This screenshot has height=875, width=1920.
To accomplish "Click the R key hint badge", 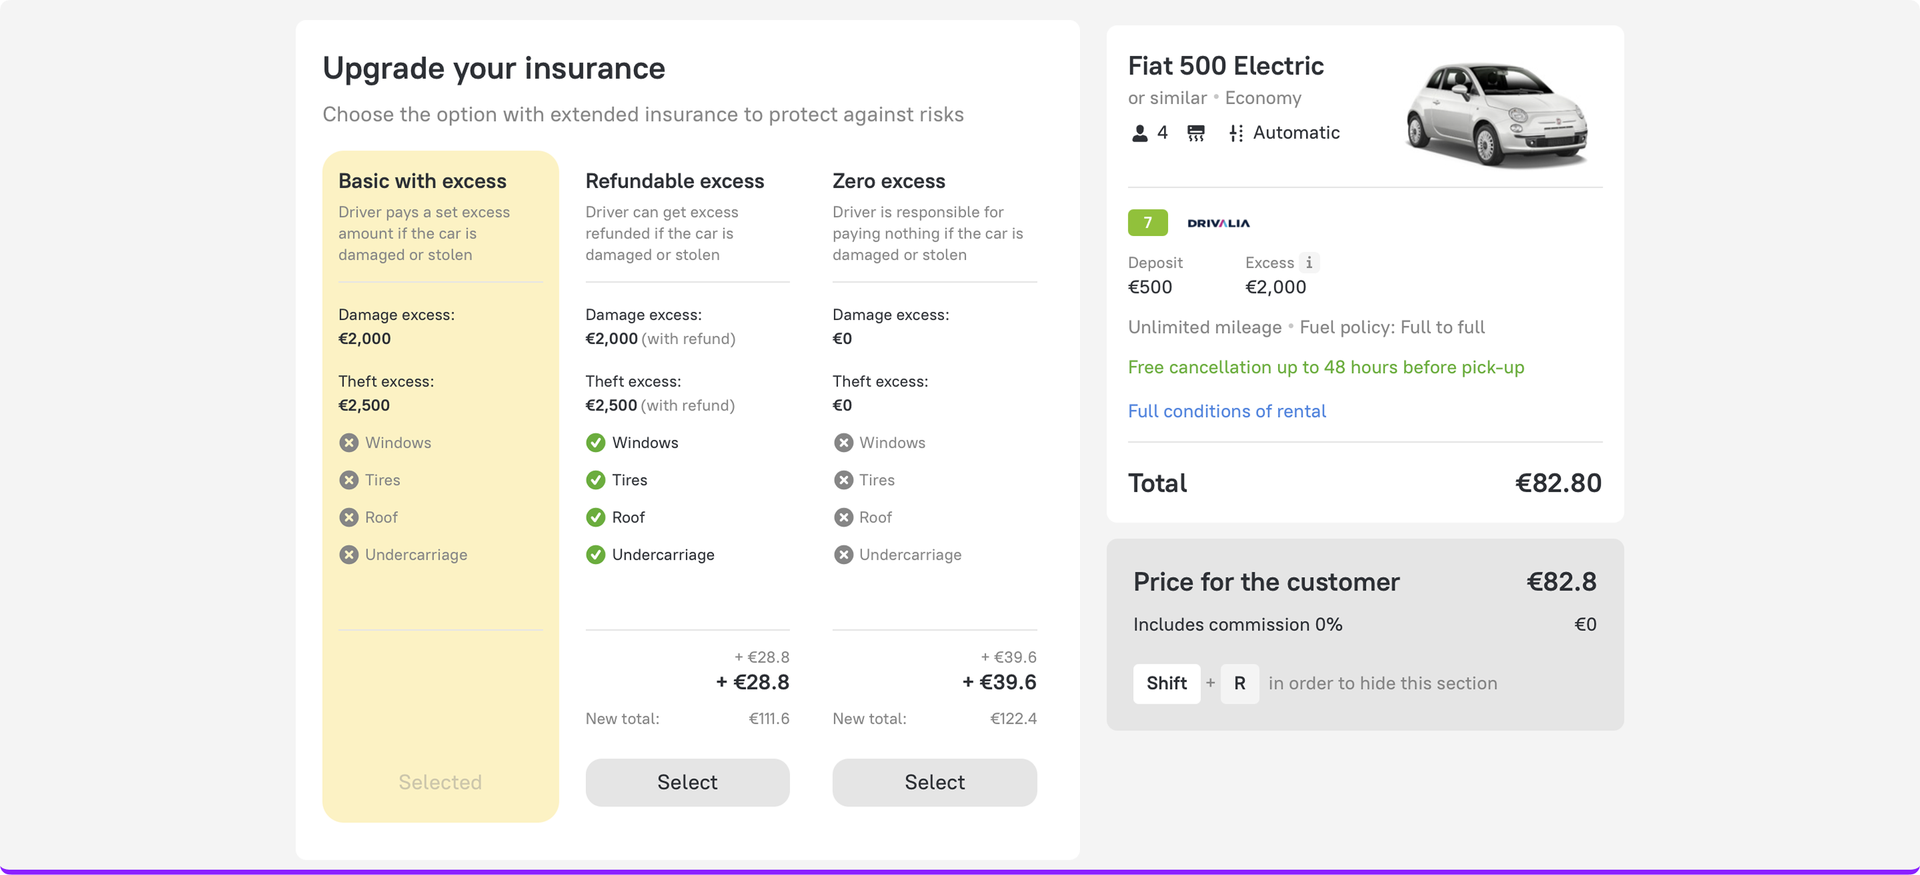I will click(x=1239, y=684).
